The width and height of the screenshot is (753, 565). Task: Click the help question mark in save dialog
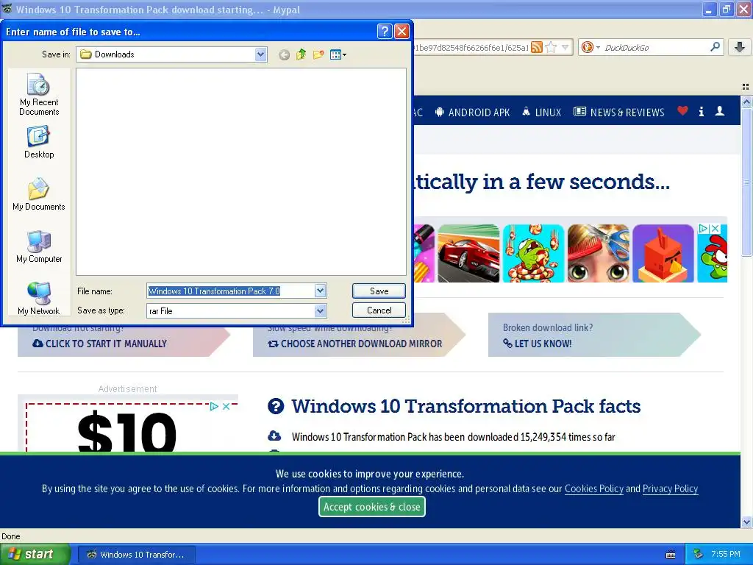(384, 32)
